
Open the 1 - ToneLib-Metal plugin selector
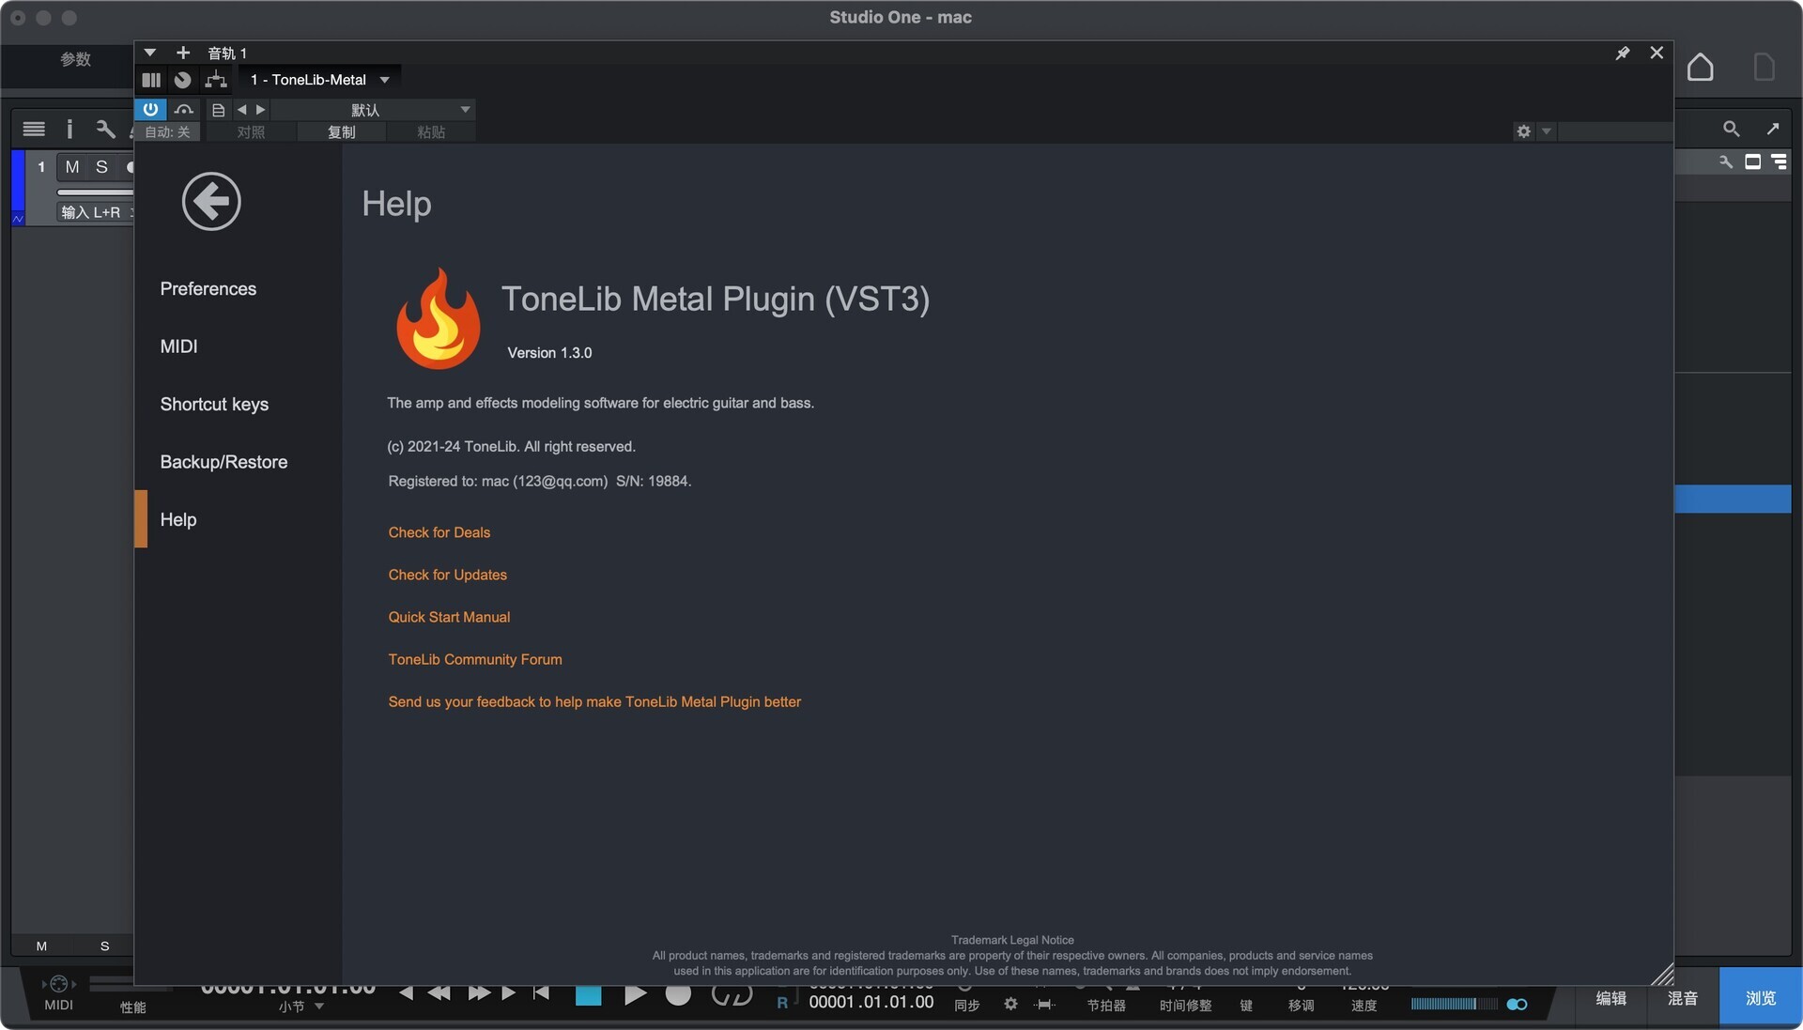tap(319, 80)
